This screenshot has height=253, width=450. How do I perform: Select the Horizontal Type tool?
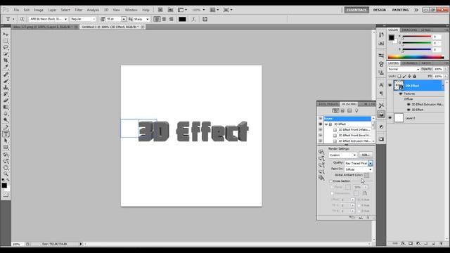(6, 134)
